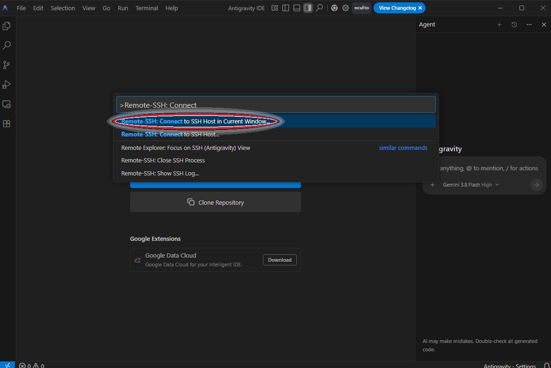
Task: Click the Google Extensions heading
Action: (155, 239)
